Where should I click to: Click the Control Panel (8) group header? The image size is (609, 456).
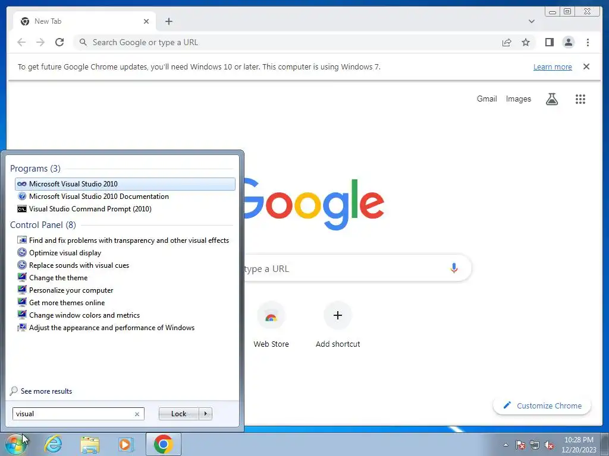tap(43, 225)
